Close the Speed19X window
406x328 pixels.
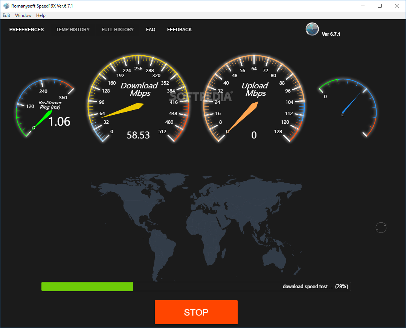(x=397, y=6)
